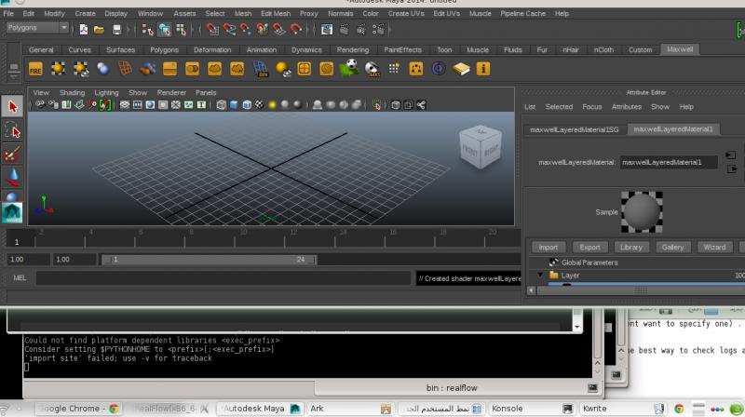Click the book icon on Maxwell shelf
The image size is (745, 417).
460,69
